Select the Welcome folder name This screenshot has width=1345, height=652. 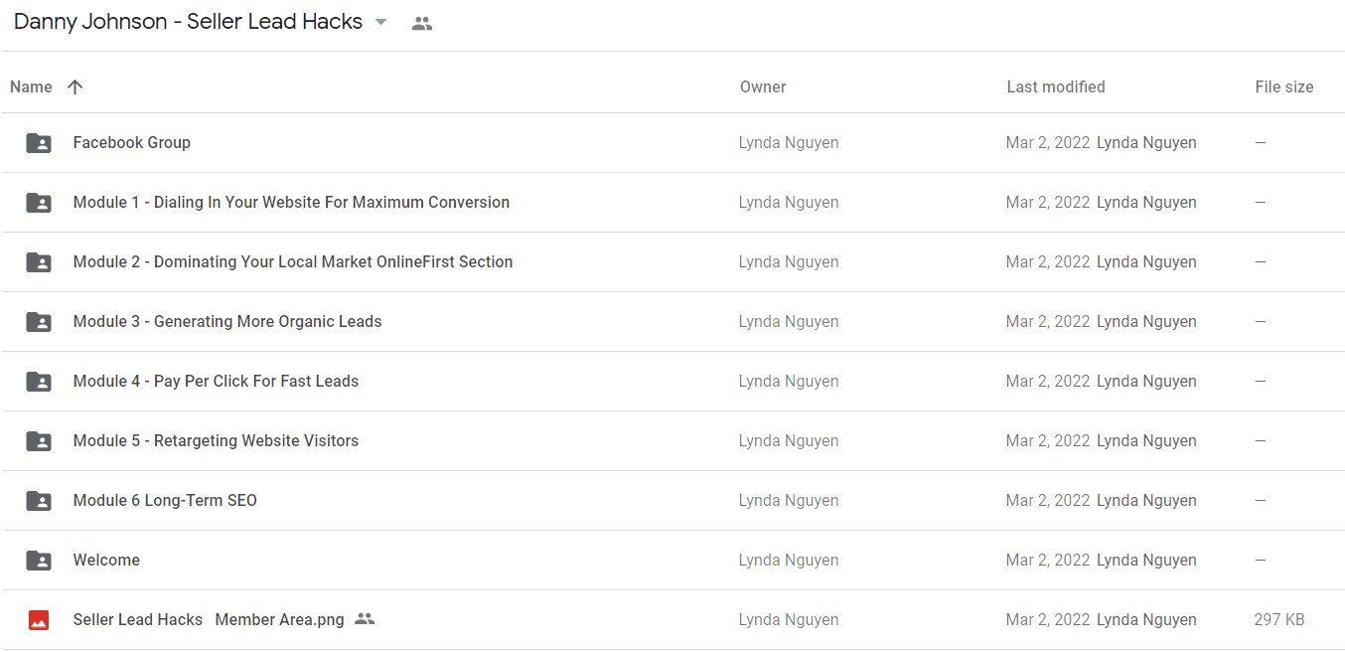[106, 560]
